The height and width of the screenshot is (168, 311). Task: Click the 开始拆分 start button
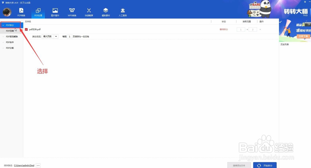pyautogui.click(x=265, y=166)
